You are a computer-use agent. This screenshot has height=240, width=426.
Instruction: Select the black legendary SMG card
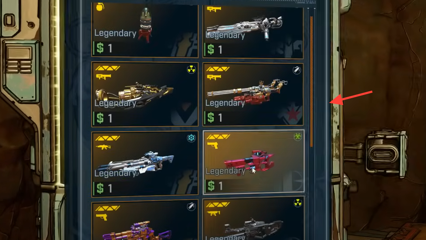coord(253,219)
